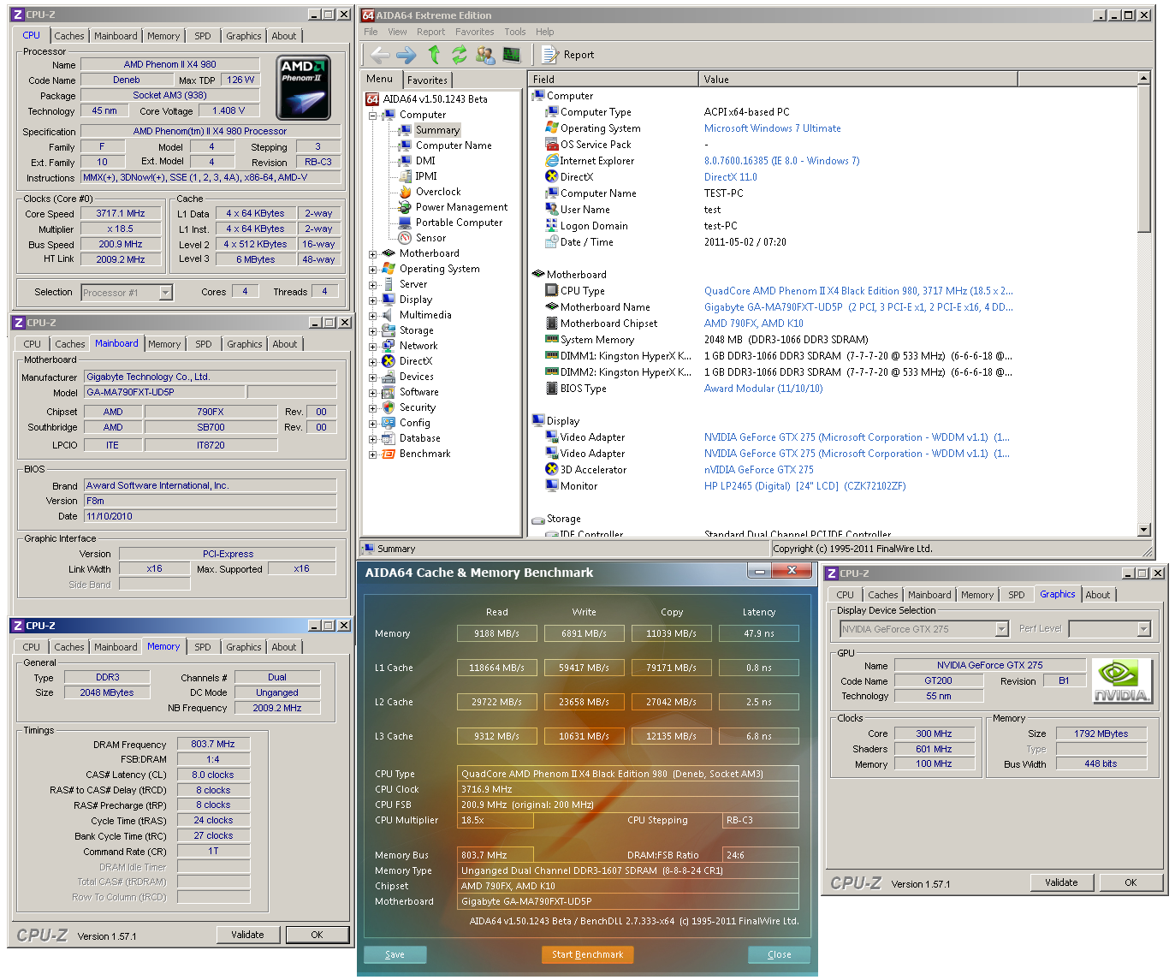The width and height of the screenshot is (1175, 980).
Task: Click the Database icon in left tree
Action: coord(389,438)
